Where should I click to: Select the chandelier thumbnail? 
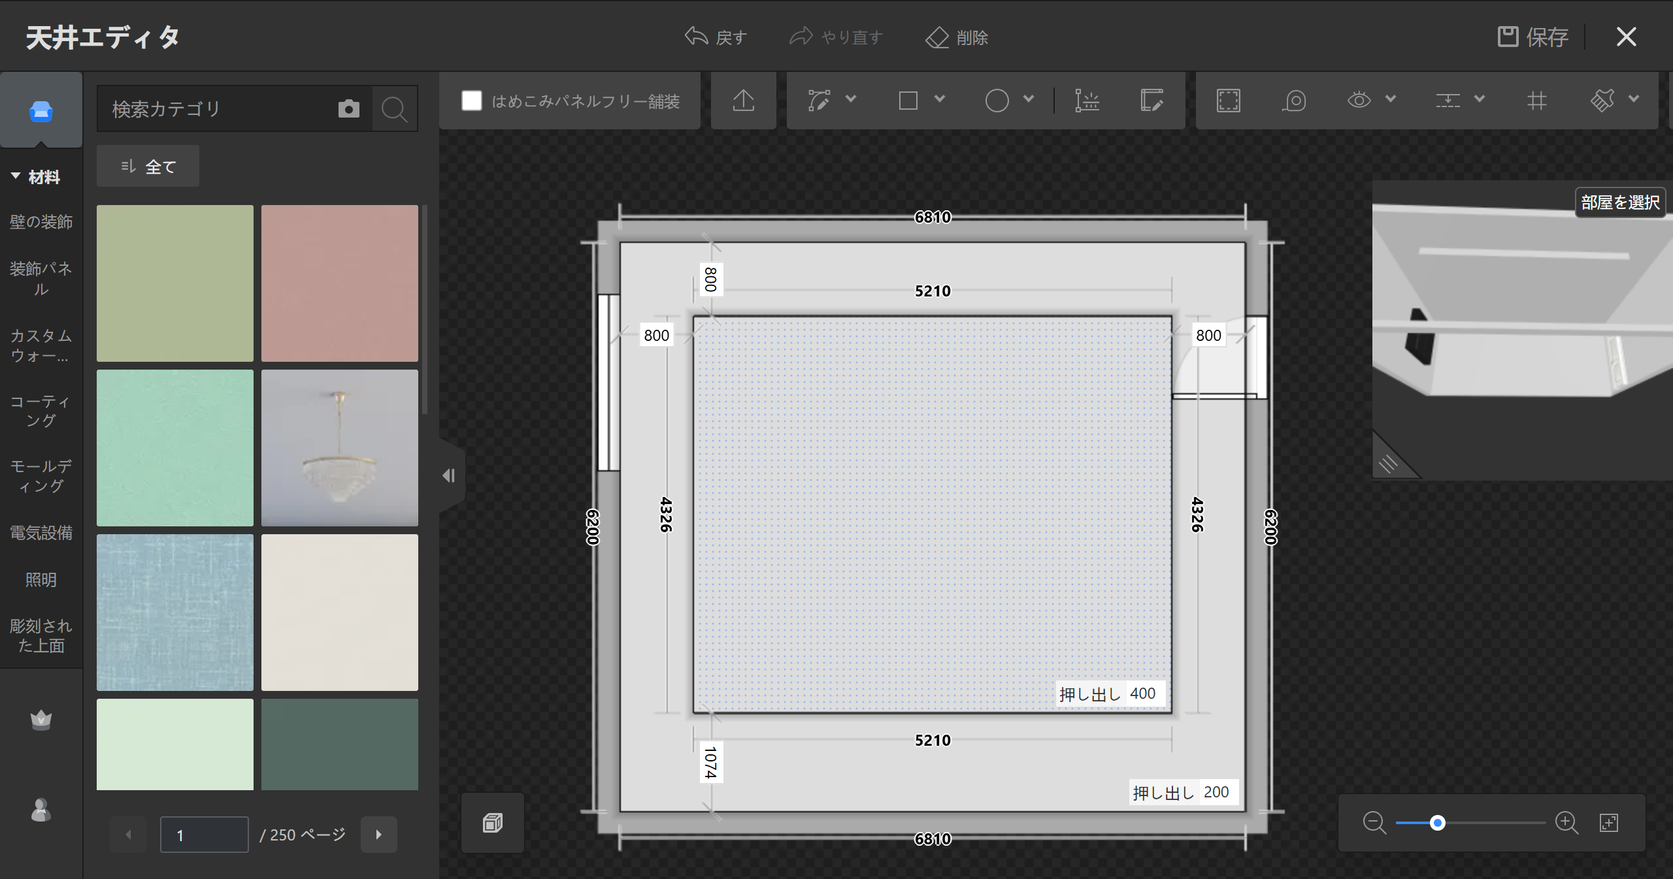point(340,448)
